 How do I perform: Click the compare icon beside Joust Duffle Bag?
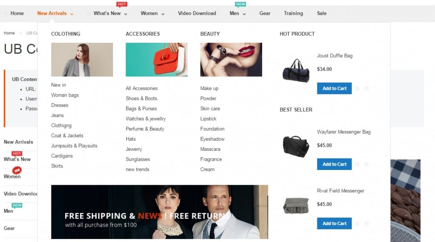pyautogui.click(x=367, y=89)
